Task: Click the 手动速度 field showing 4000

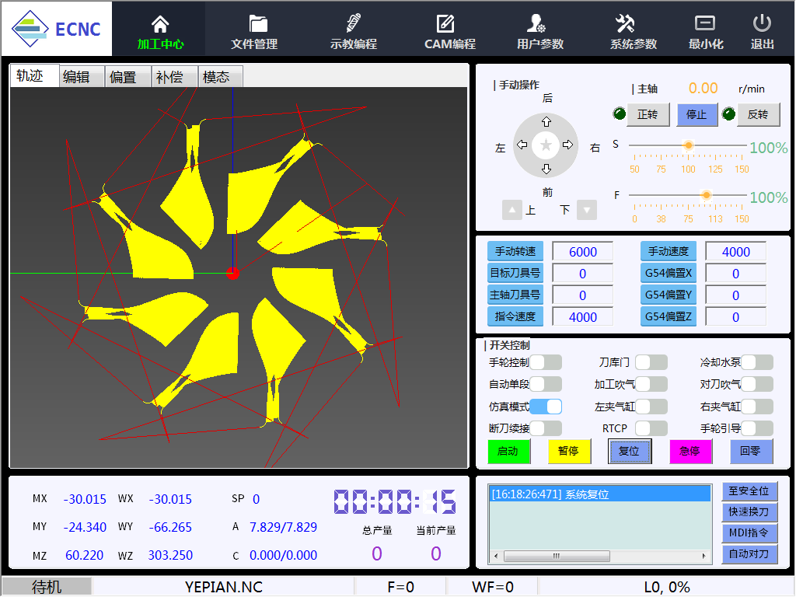Action: pyautogui.click(x=735, y=252)
